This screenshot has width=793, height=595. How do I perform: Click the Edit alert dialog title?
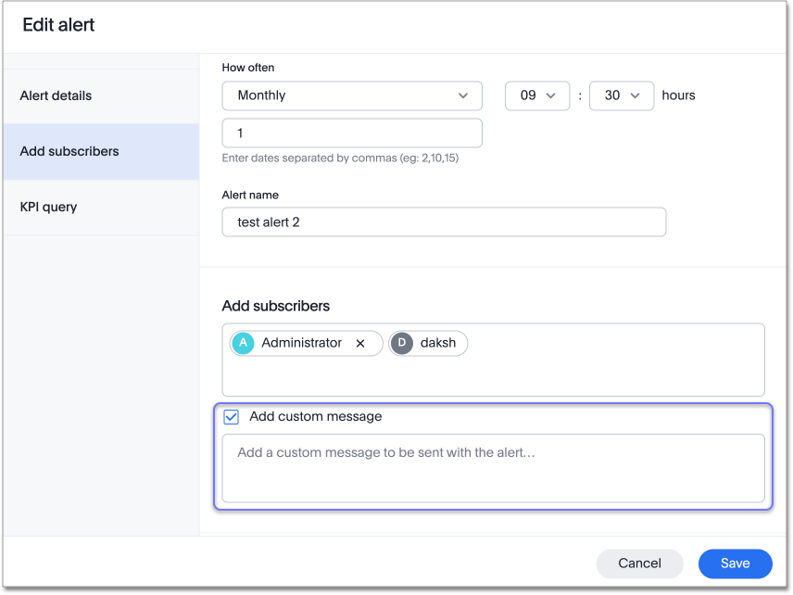pyautogui.click(x=58, y=25)
